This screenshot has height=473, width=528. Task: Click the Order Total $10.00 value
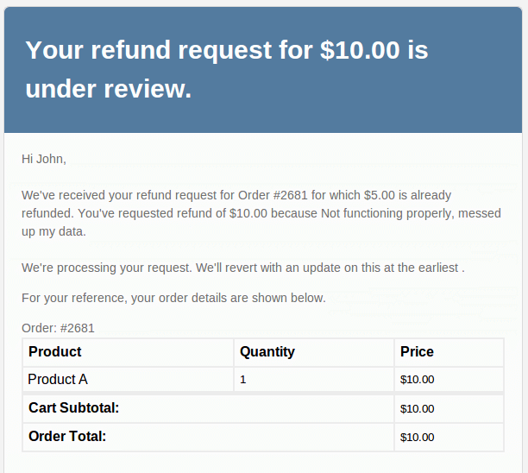(417, 437)
